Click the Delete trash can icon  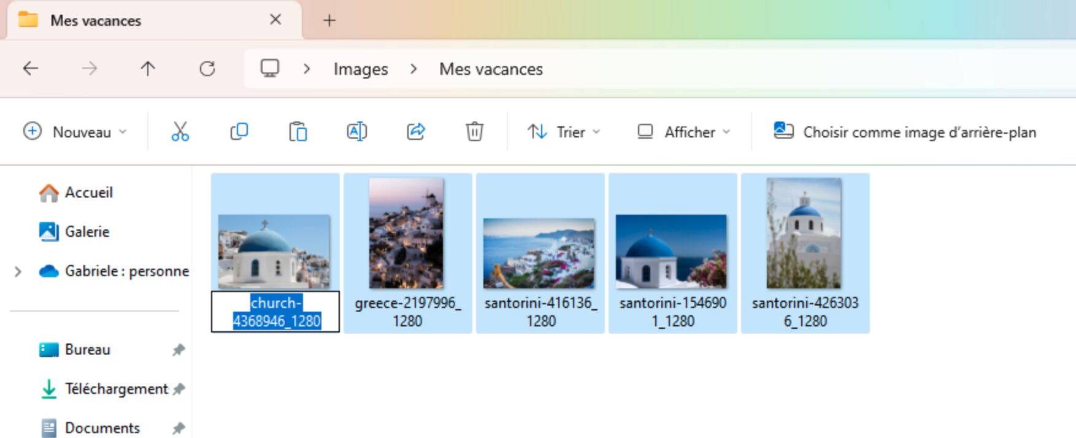click(474, 132)
